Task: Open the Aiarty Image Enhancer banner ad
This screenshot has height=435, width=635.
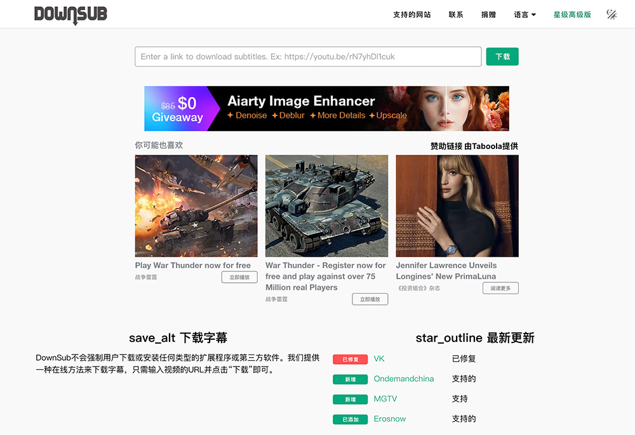Action: pyautogui.click(x=326, y=108)
